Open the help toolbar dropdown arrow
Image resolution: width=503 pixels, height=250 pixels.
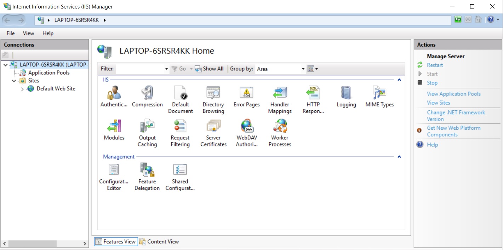(497, 19)
